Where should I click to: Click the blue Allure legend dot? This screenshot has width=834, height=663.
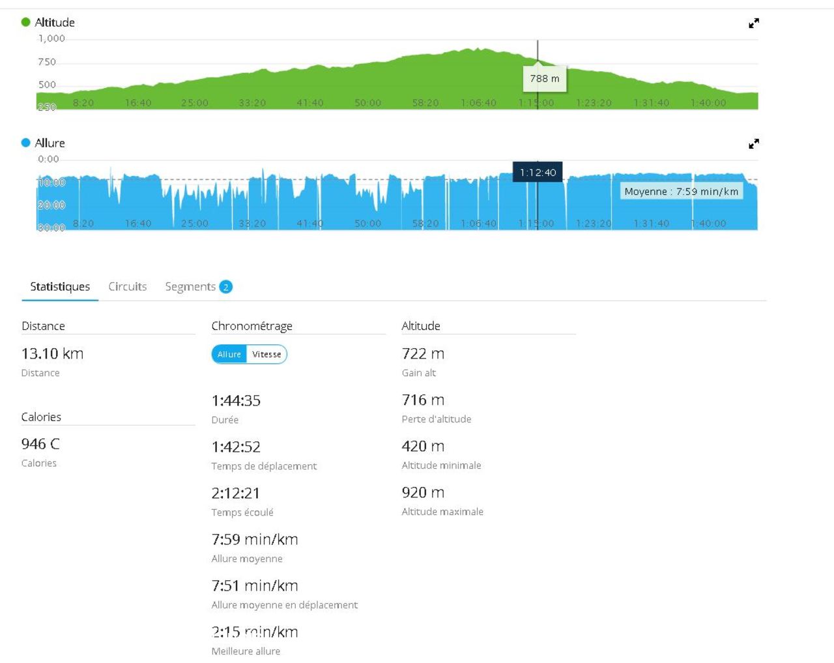[x=26, y=143]
